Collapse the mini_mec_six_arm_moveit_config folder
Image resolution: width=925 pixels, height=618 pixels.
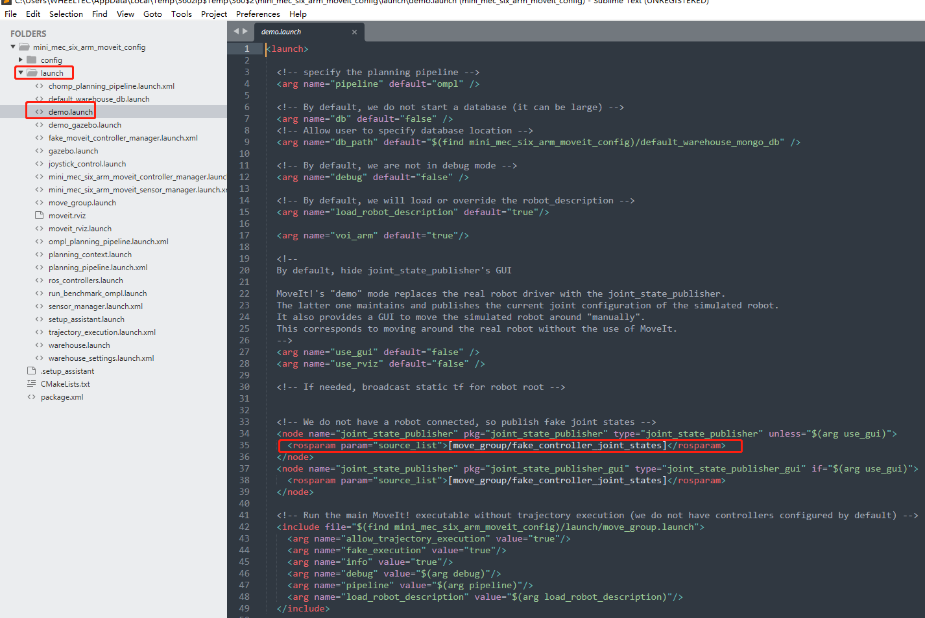point(13,47)
